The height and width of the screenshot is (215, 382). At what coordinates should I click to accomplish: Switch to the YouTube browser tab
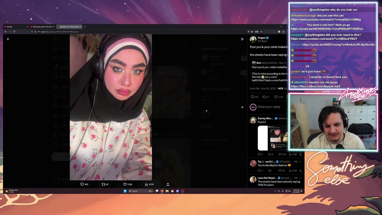point(16,27)
